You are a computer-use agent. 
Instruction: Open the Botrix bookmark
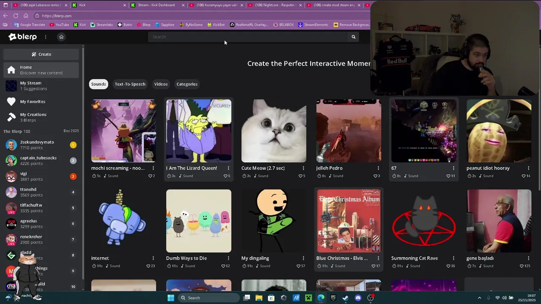point(125,25)
